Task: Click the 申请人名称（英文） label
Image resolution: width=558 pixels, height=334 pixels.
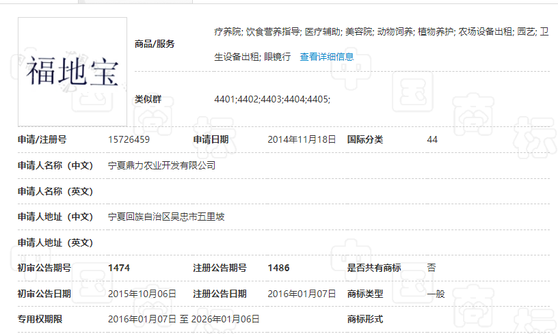Action: tap(55, 191)
